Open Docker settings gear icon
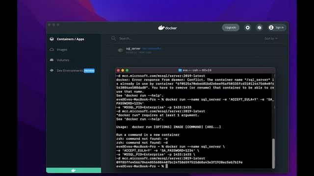314x176 pixels. click(x=248, y=27)
